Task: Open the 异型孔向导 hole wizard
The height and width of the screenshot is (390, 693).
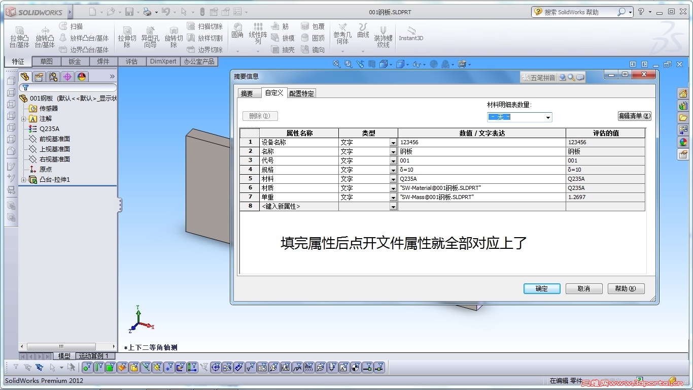Action: coord(150,37)
